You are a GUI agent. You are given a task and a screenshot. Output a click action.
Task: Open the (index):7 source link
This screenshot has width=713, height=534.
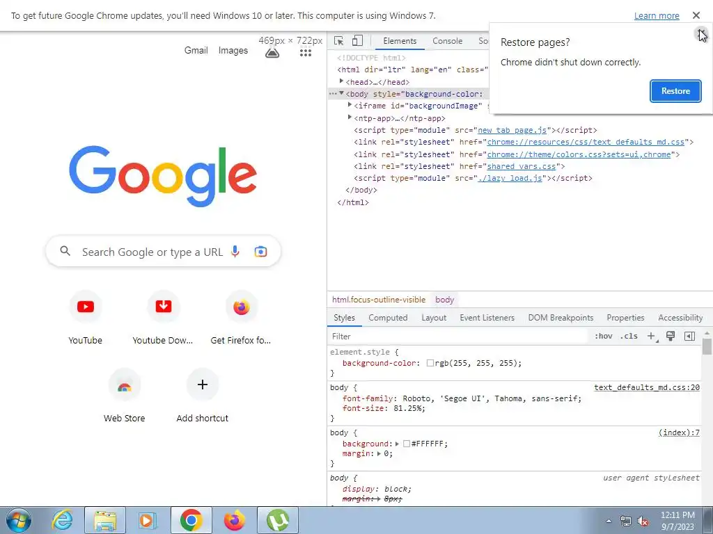click(679, 432)
